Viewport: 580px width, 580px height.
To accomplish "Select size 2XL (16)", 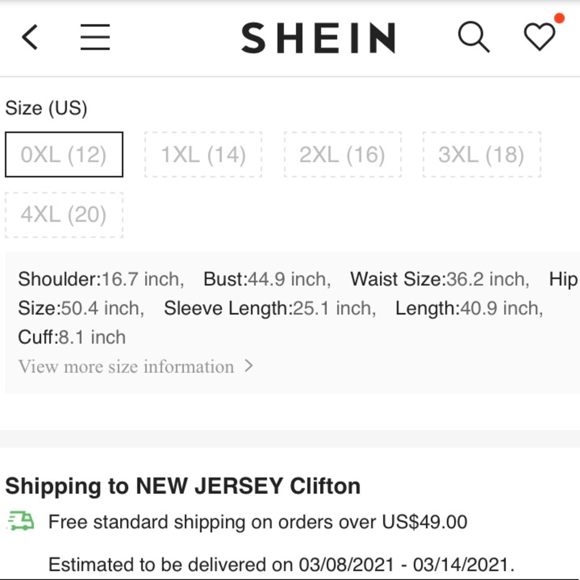I will tap(342, 154).
